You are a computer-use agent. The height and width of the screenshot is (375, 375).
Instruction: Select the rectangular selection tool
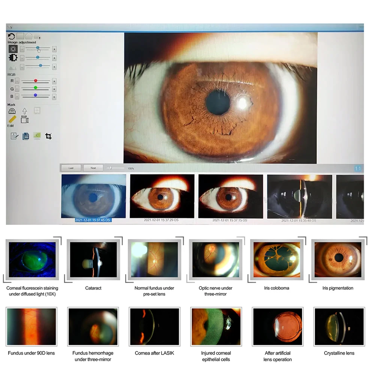[x=20, y=36]
